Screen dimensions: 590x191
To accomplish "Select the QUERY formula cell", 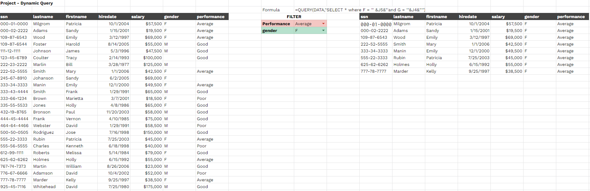I will (x=360, y=10).
